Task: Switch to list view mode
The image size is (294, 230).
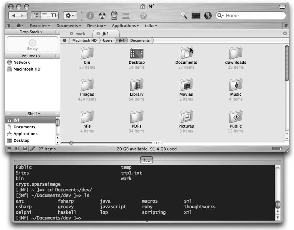Action: pyautogui.click(x=44, y=15)
